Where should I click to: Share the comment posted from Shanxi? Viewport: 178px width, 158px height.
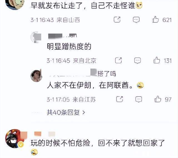pyautogui.click(x=117, y=19)
